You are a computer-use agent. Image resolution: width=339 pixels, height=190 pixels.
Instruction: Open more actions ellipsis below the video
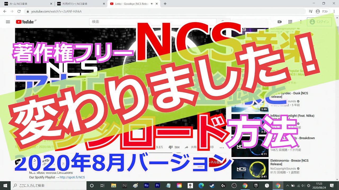pos(222,147)
